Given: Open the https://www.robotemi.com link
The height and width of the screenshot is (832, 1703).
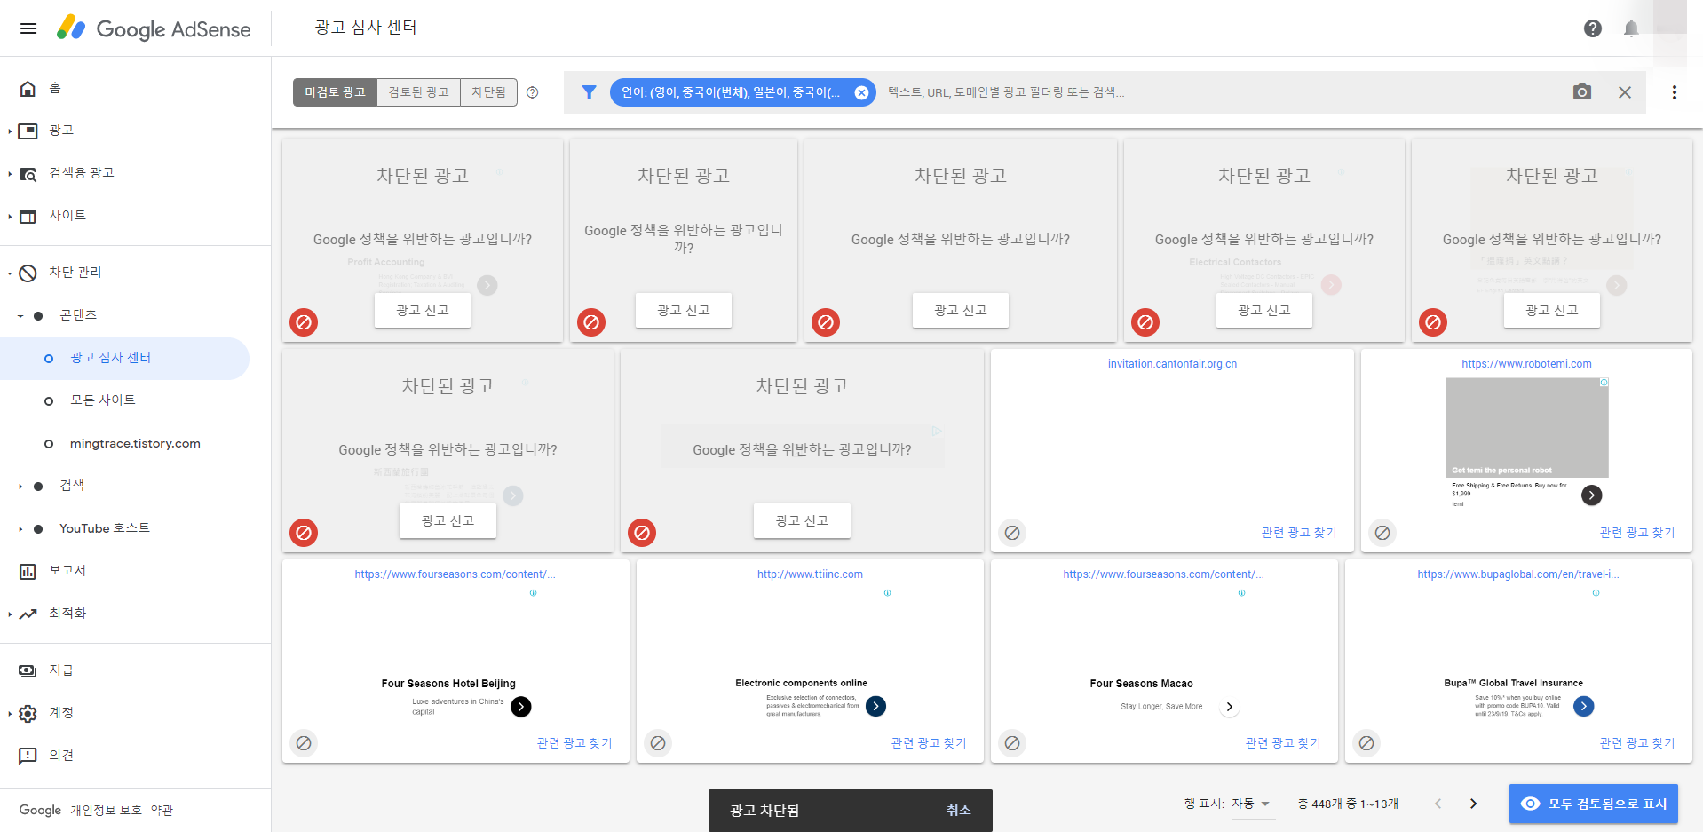Looking at the screenshot, I should (x=1526, y=364).
